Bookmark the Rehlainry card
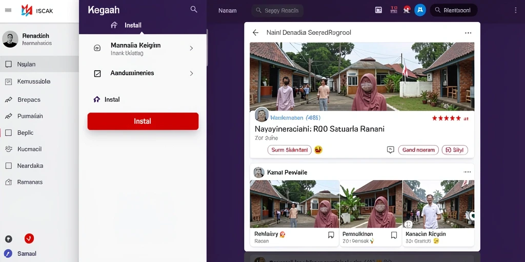This screenshot has height=262, width=525. [x=331, y=235]
